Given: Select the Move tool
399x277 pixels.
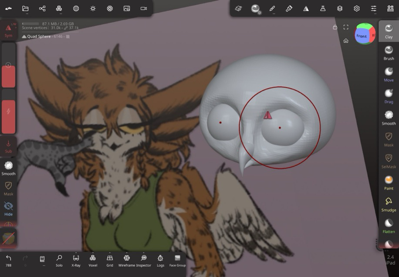Looking at the screenshot, I should tap(389, 74).
